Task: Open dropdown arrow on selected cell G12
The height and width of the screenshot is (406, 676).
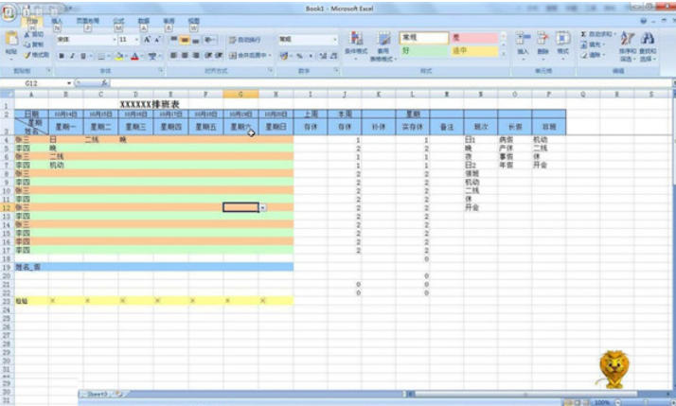Action: 262,206
